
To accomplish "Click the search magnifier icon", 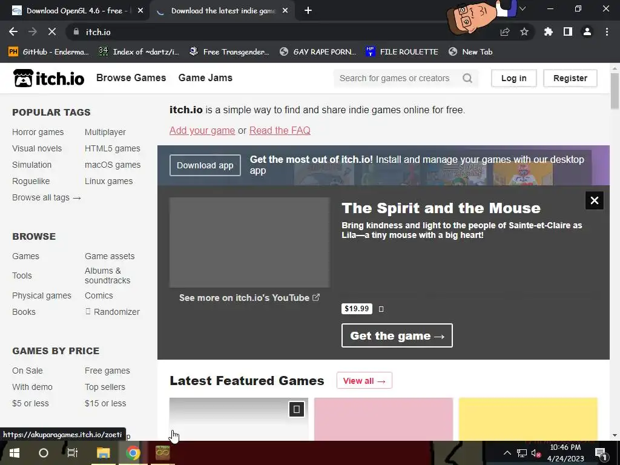I will (467, 78).
